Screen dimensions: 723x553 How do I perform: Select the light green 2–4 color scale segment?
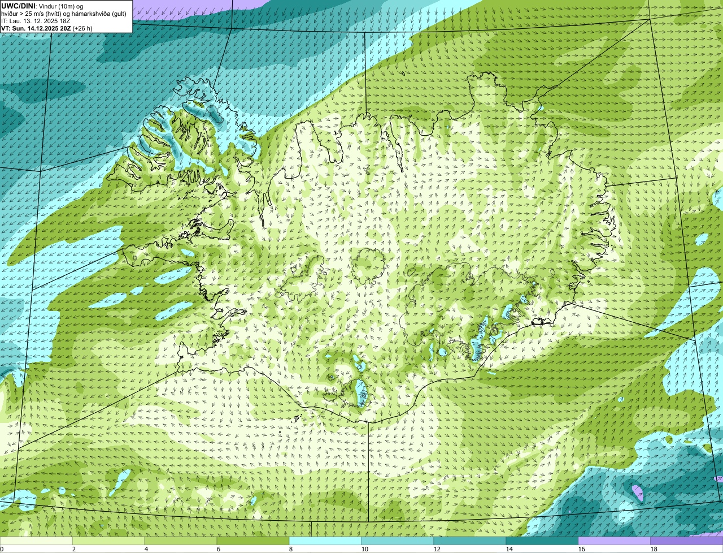click(x=108, y=541)
